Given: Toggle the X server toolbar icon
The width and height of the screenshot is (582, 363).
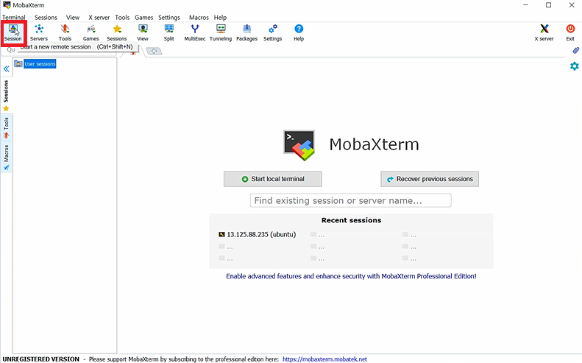Looking at the screenshot, I should 544,32.
